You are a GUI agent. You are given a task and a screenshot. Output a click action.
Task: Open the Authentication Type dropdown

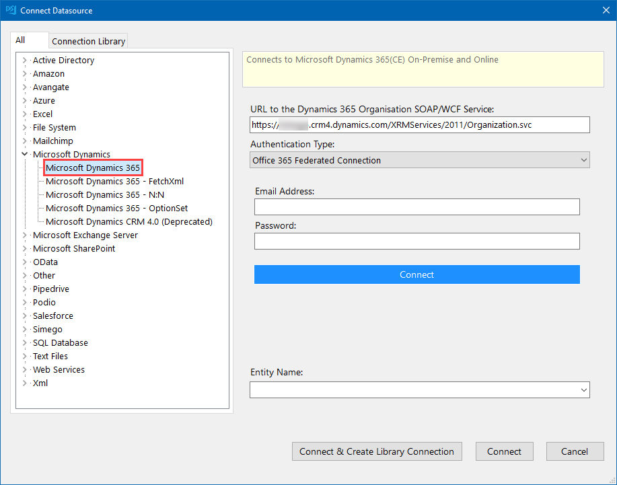419,160
